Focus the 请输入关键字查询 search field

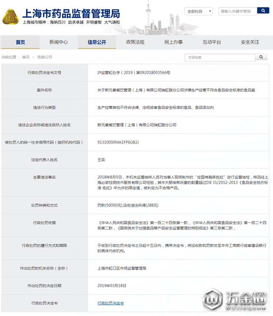[x=238, y=11]
